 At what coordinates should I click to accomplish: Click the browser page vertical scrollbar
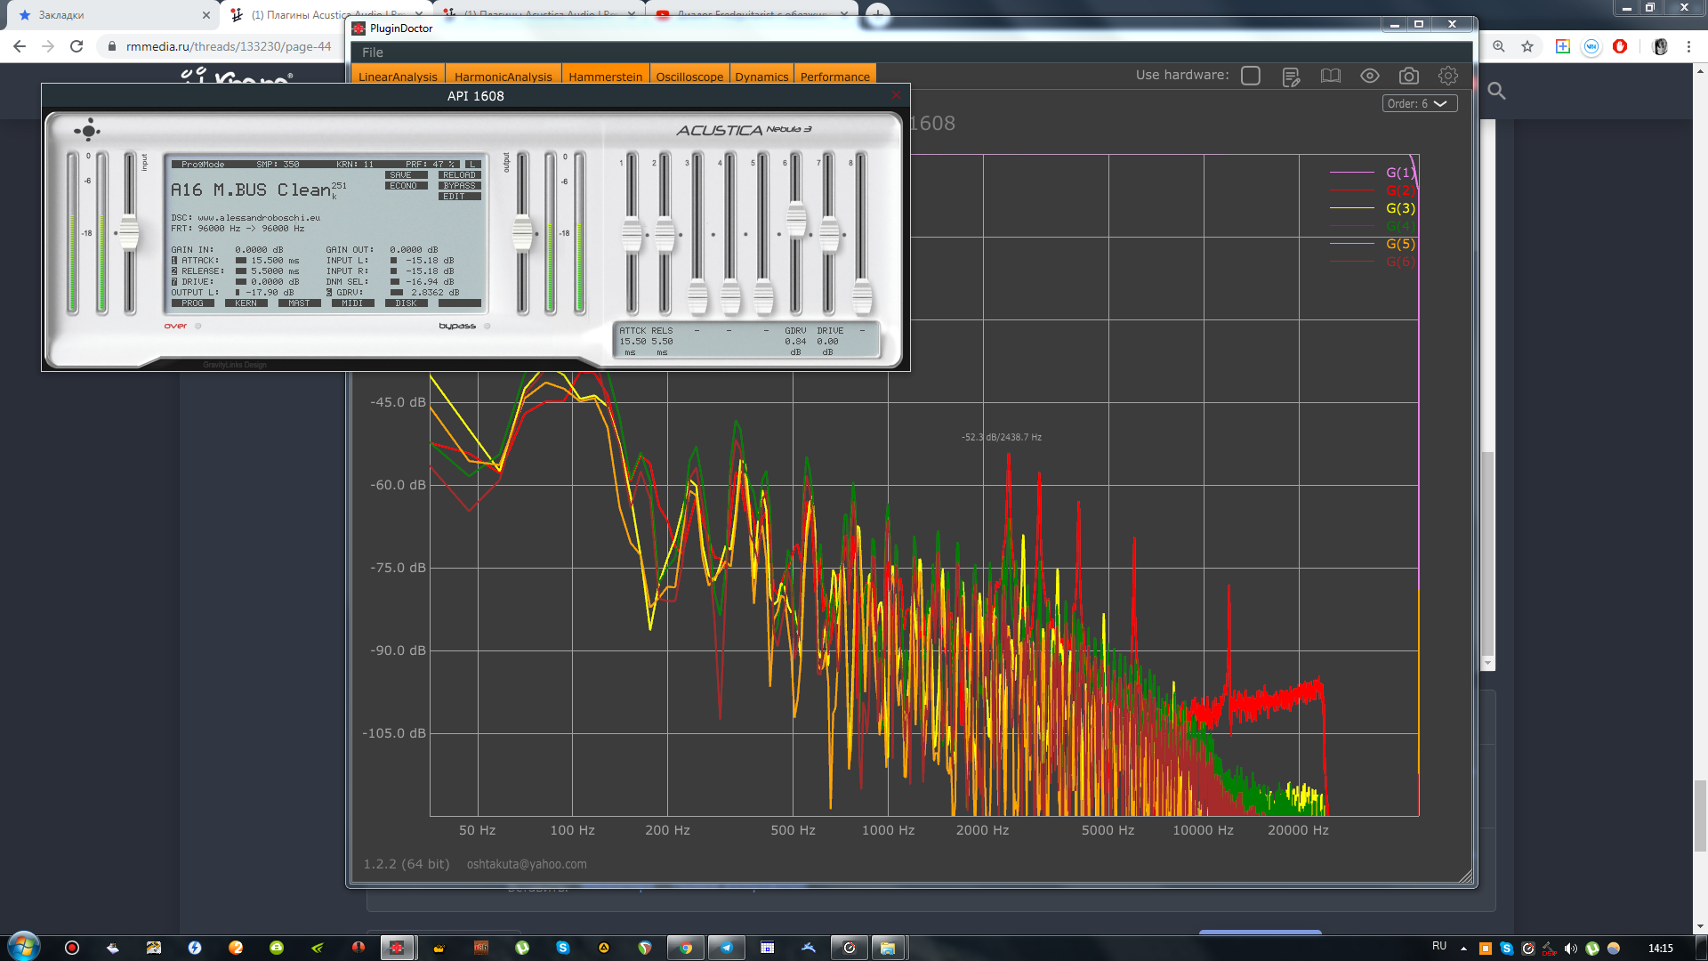point(1700,815)
